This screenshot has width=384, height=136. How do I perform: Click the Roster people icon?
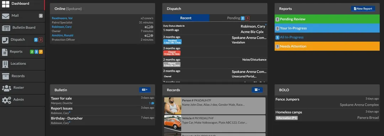pyautogui.click(x=7, y=88)
